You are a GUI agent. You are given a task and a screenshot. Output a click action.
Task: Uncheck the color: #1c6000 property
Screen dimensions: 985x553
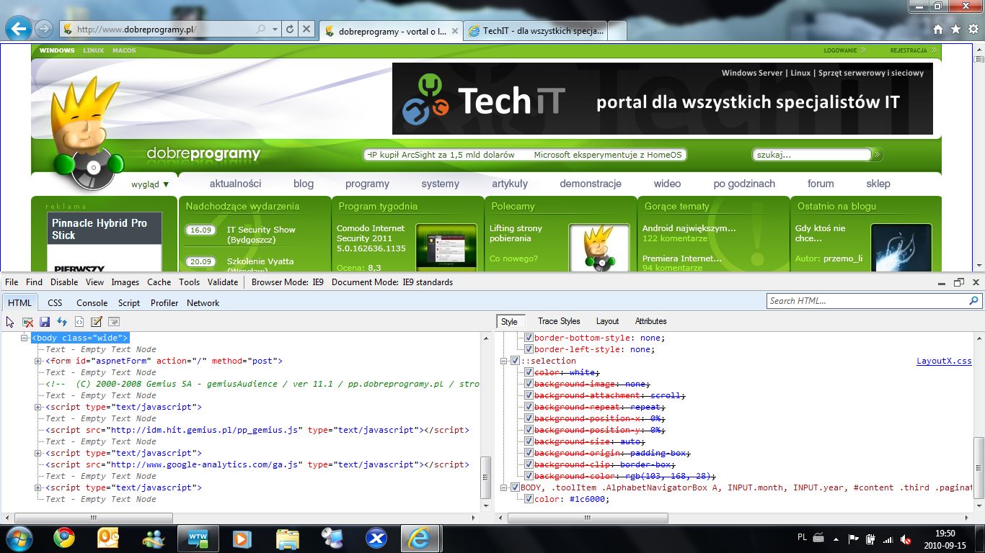coord(529,499)
